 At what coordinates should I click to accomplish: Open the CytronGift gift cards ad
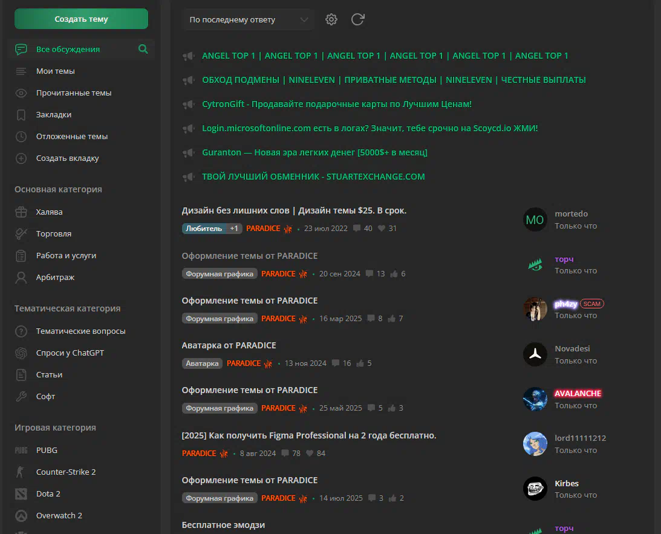pyautogui.click(x=337, y=104)
